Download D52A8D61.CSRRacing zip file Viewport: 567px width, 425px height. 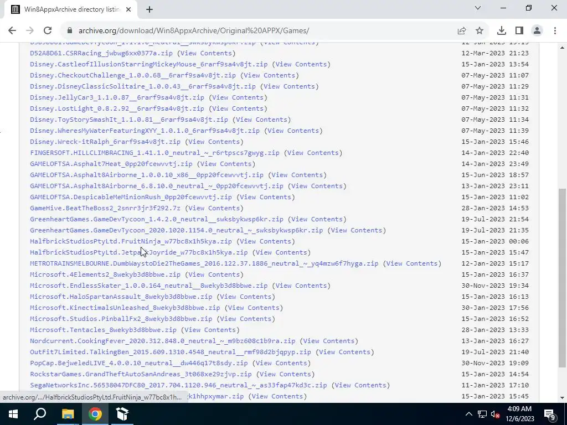pyautogui.click(x=101, y=53)
